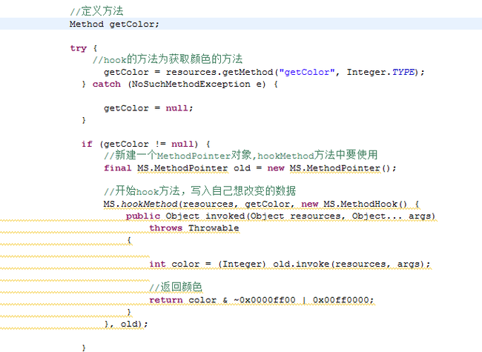Click the comment //定义方法
The width and height of the screenshot is (482, 352).
pyautogui.click(x=96, y=11)
